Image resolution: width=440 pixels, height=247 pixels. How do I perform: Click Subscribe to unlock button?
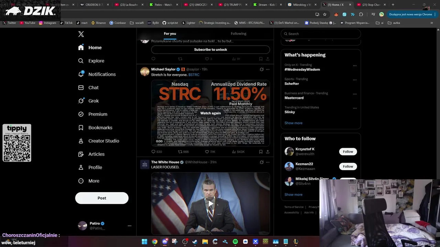coord(210,49)
